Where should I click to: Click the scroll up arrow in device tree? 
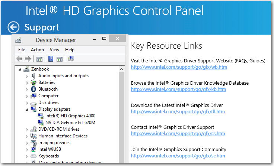click(122, 69)
